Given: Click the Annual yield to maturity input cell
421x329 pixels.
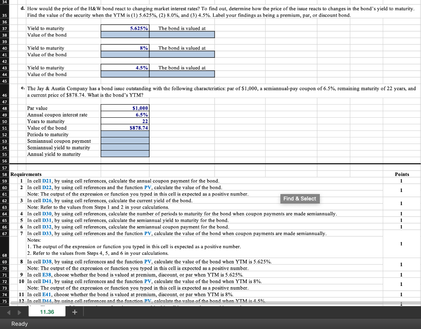Looking at the screenshot, I should click(x=125, y=154).
